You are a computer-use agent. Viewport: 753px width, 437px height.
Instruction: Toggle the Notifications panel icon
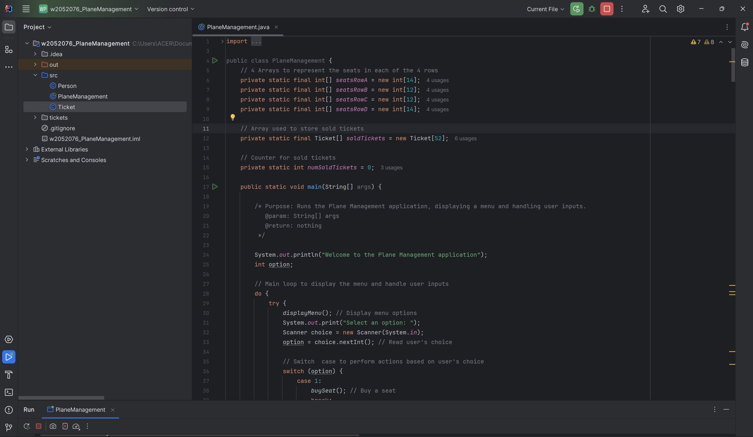click(x=745, y=27)
